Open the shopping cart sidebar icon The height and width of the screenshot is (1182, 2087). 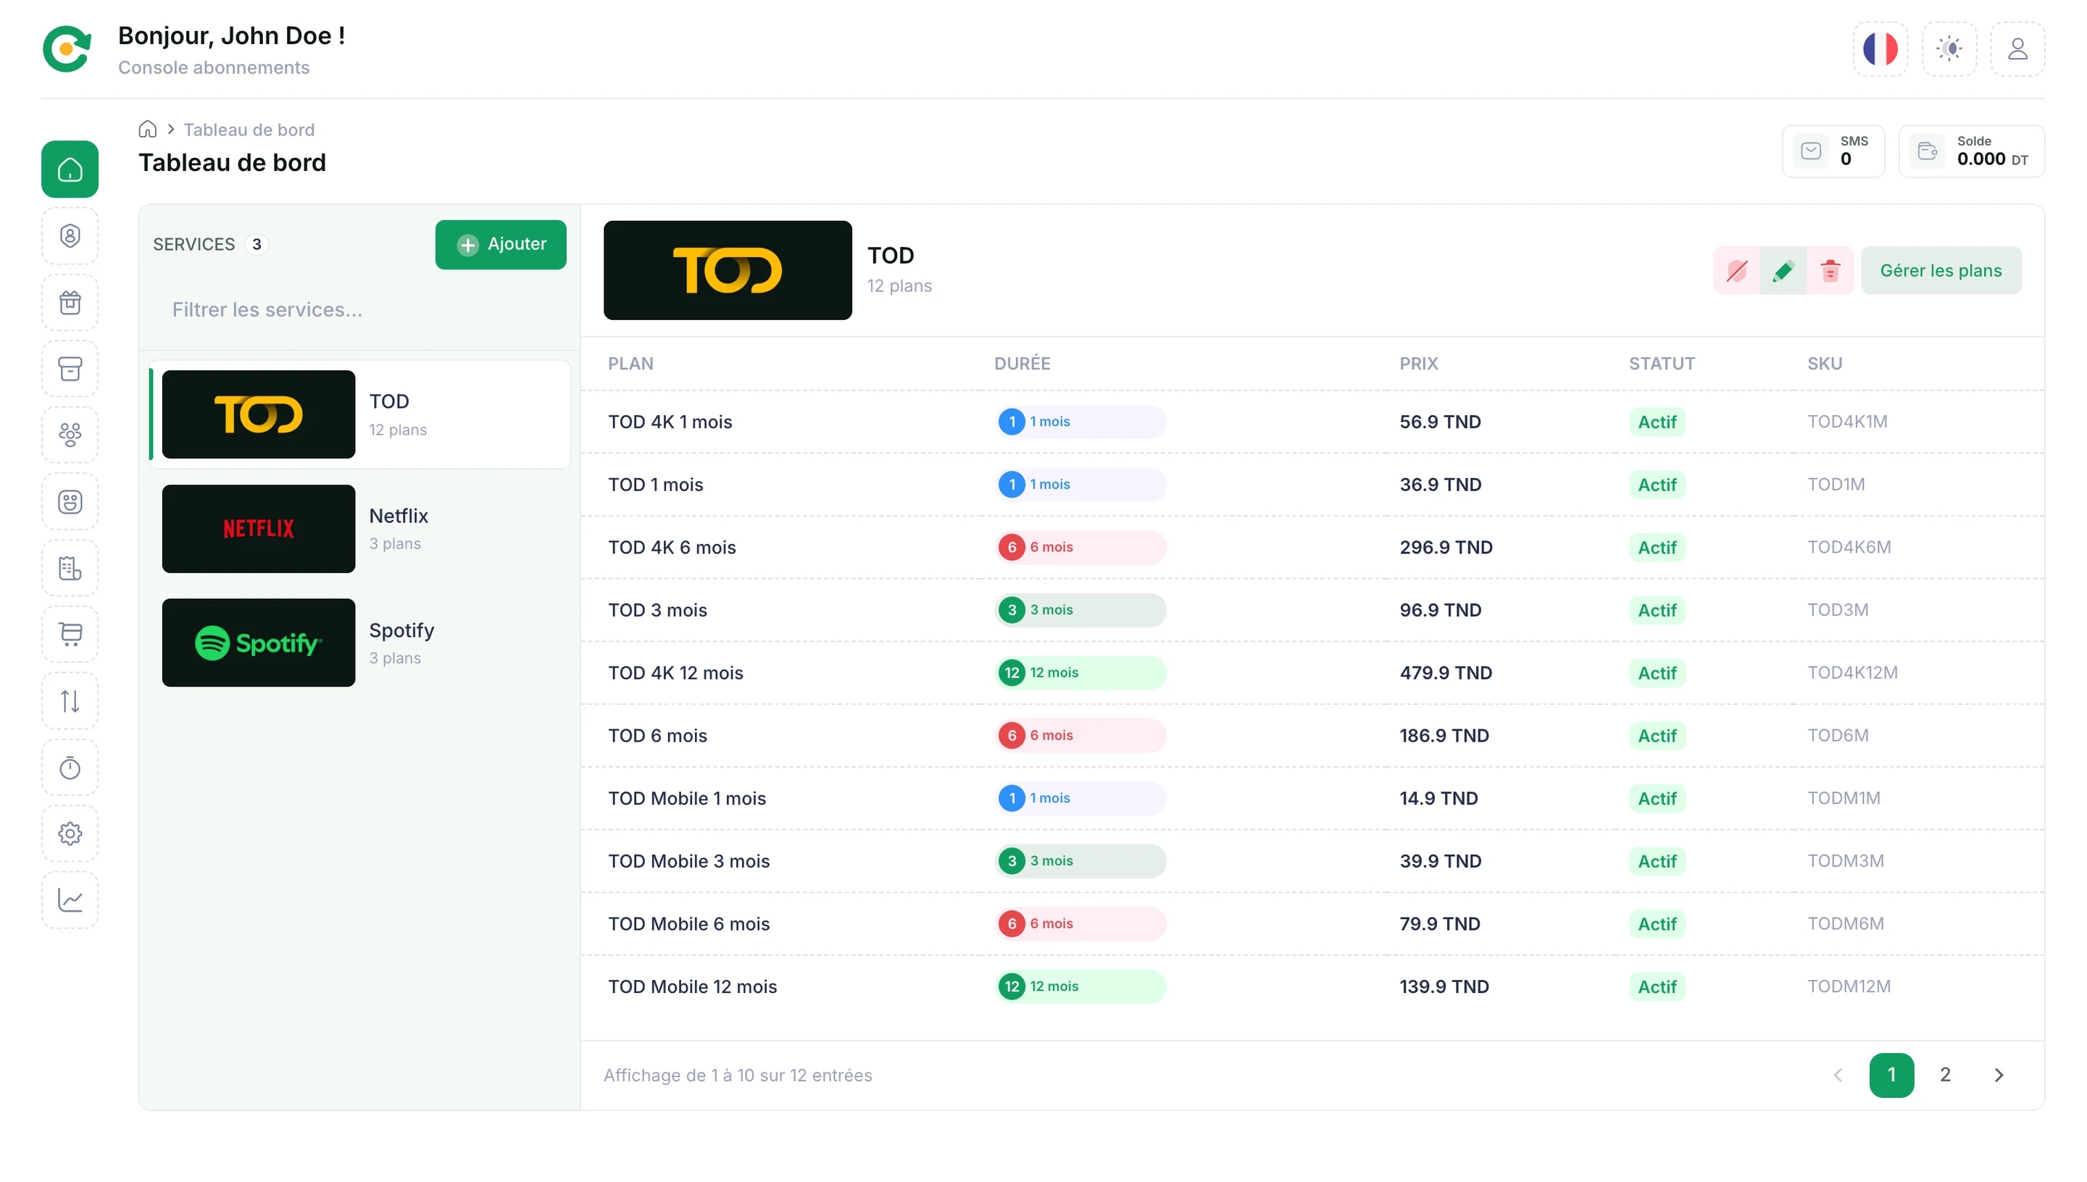click(x=70, y=635)
